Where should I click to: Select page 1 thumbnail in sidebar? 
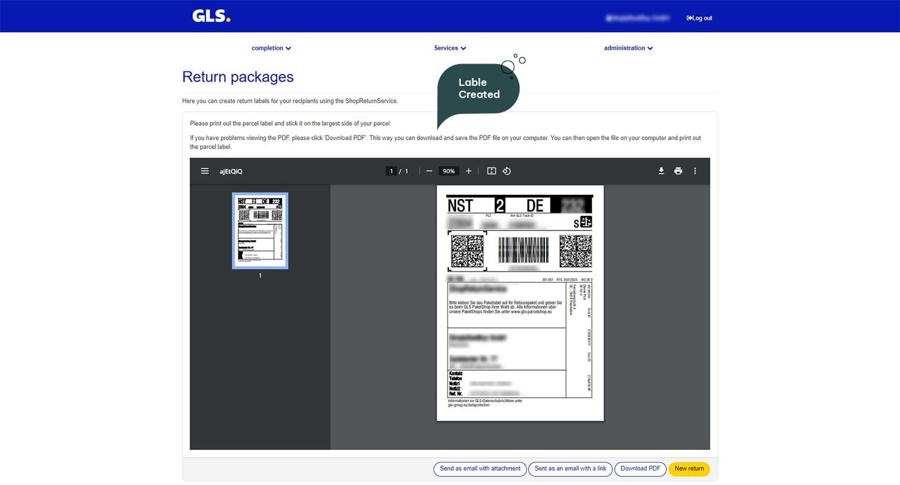pyautogui.click(x=260, y=230)
